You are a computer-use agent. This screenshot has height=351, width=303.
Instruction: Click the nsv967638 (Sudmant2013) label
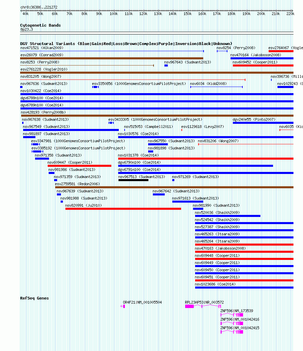pos(45,119)
